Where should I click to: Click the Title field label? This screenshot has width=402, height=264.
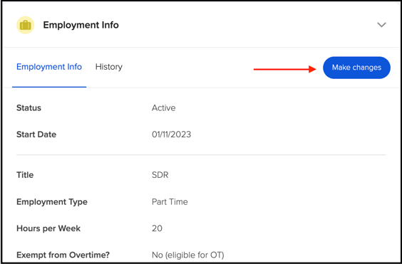click(x=25, y=175)
